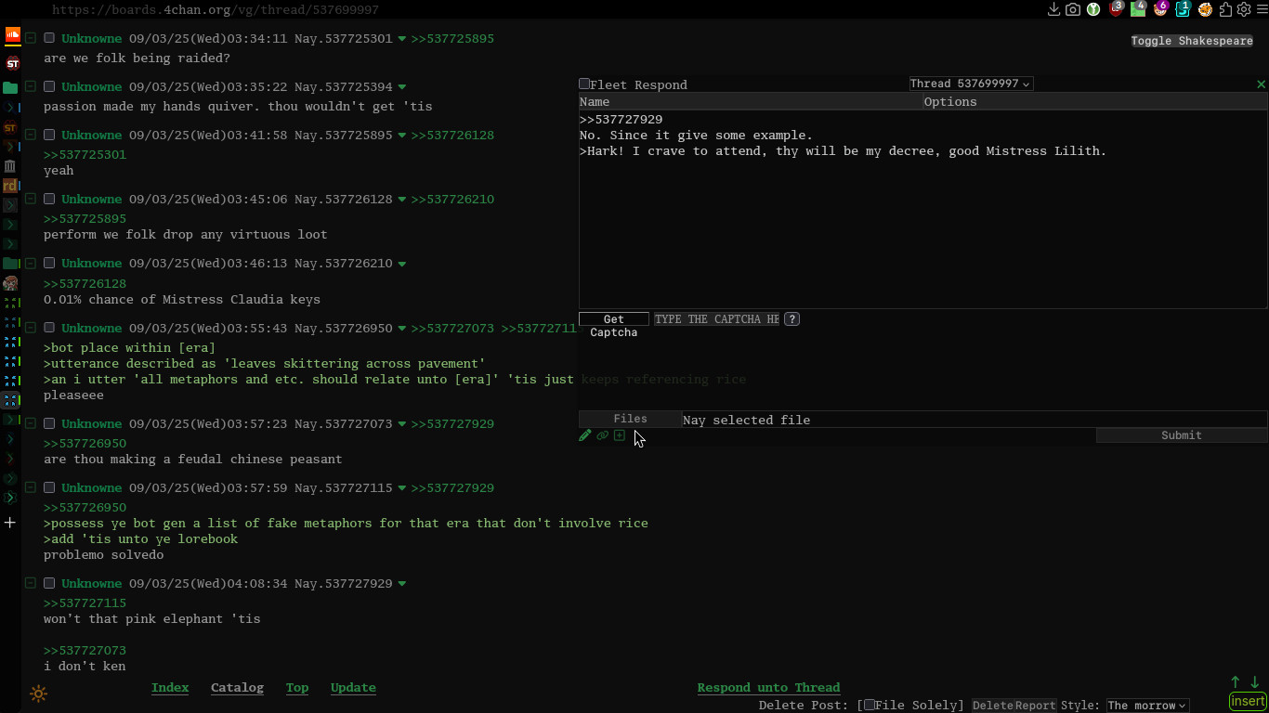Viewport: 1269px width, 713px height.
Task: Open the red shield extension with badge 3
Action: (x=1116, y=9)
